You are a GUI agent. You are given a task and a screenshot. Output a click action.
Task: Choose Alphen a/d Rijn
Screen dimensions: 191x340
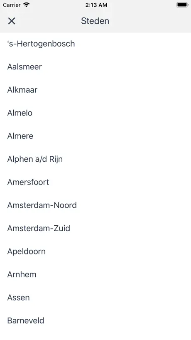(95, 159)
